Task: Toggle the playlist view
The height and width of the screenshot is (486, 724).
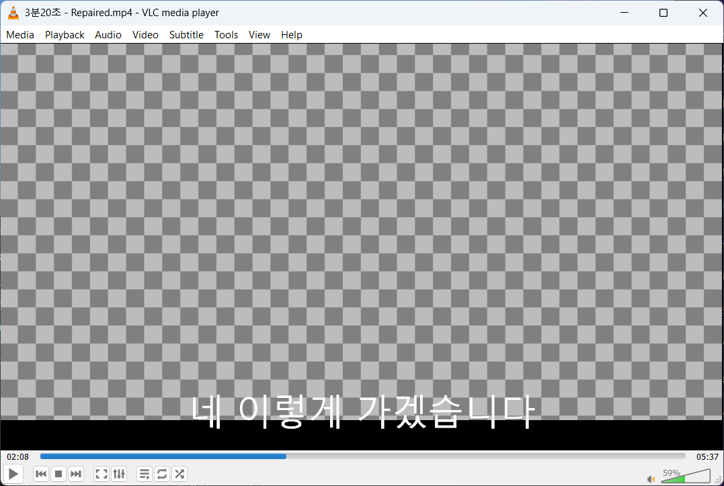Action: tap(145, 474)
